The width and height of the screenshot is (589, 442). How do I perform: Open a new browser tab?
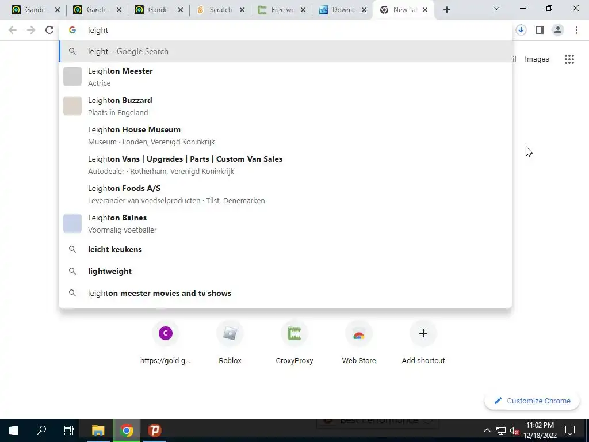446,10
